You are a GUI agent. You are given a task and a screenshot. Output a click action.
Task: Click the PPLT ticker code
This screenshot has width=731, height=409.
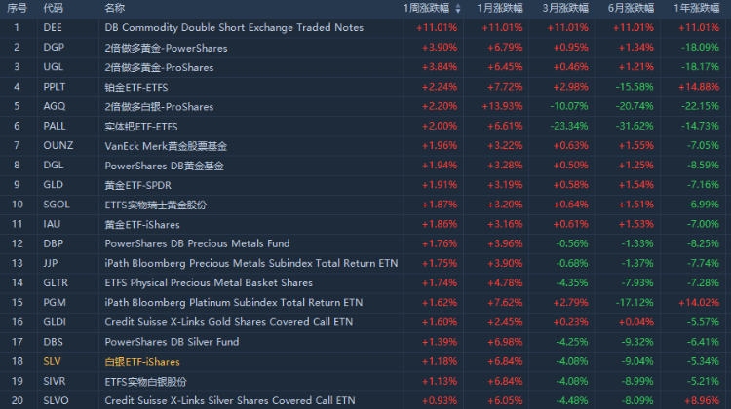pos(56,87)
